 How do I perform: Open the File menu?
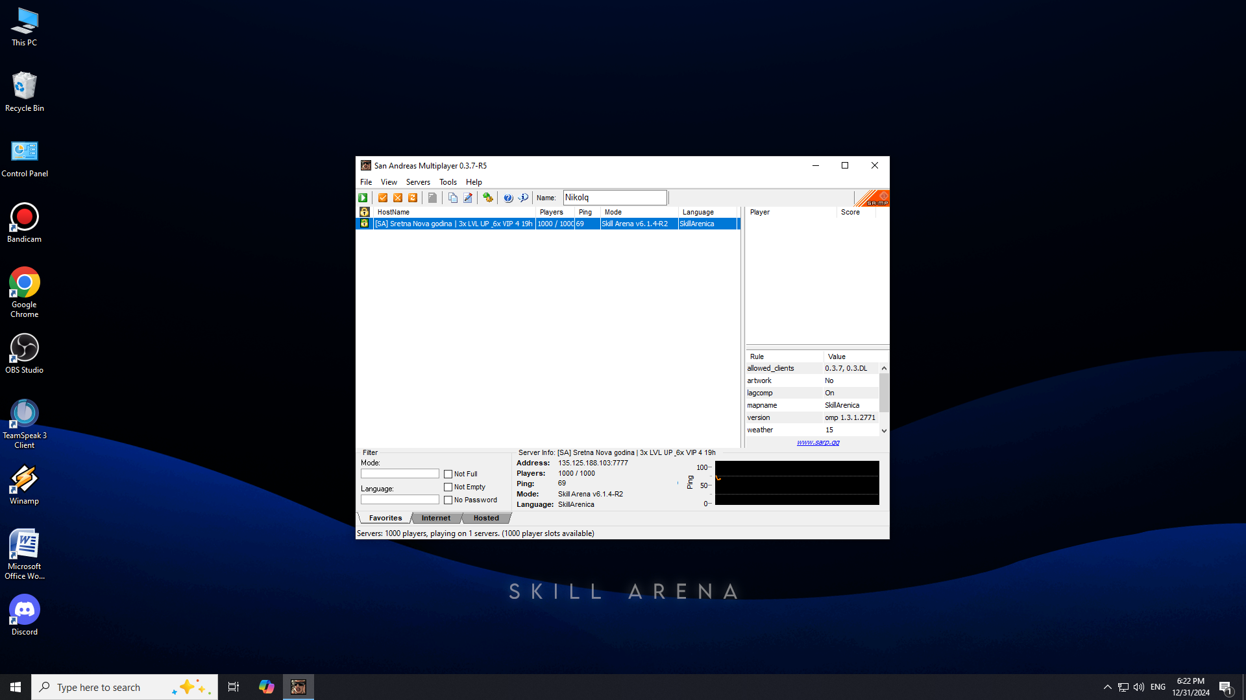coord(366,182)
